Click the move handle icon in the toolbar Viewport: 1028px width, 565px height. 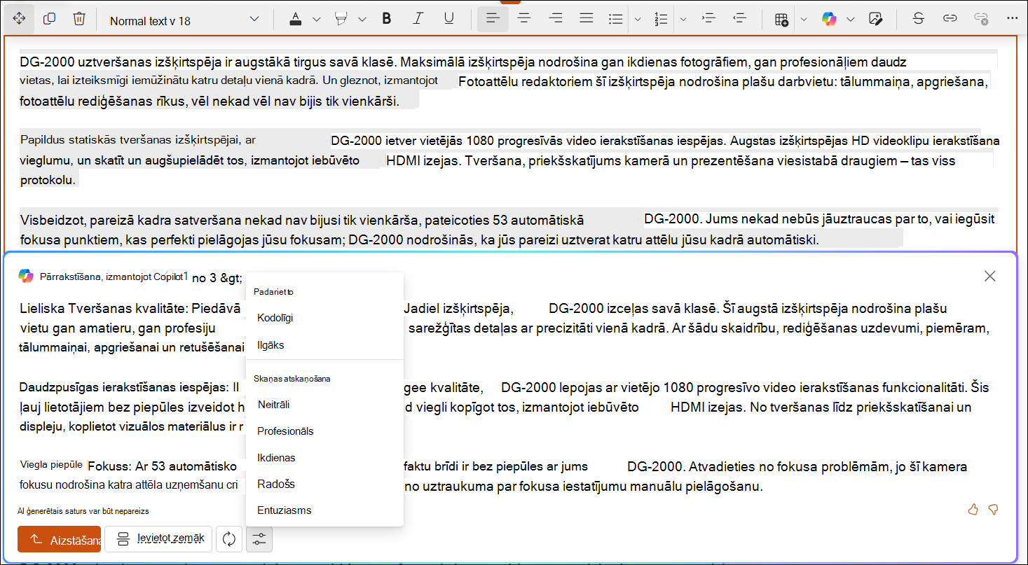(x=19, y=19)
